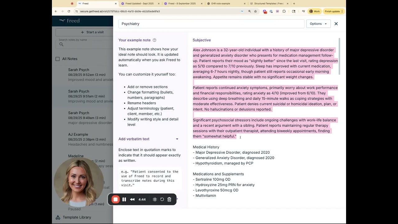Screen dimensions: 398x224
Task: Open the Madeline note
Action: [x=76, y=156]
